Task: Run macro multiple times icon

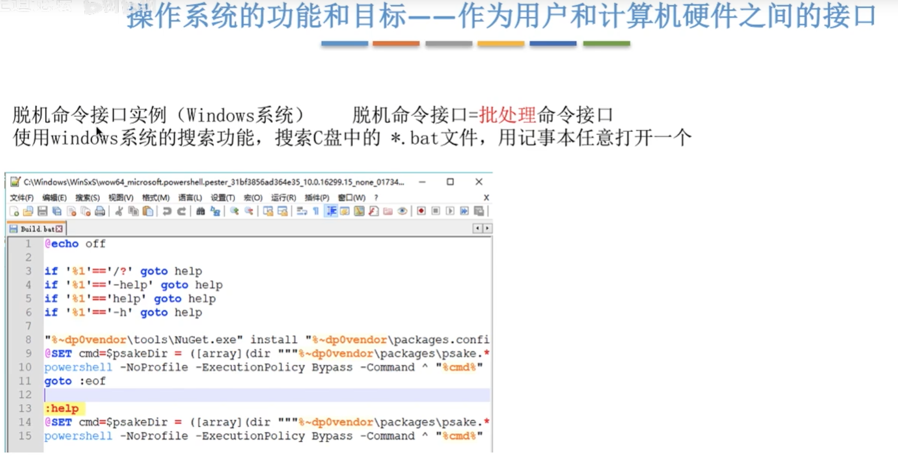Action: 464,211
